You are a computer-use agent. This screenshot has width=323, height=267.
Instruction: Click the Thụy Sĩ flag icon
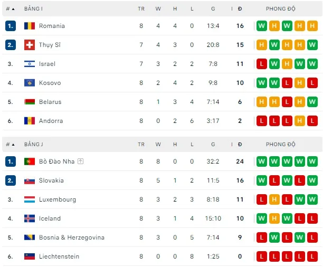coord(30,45)
